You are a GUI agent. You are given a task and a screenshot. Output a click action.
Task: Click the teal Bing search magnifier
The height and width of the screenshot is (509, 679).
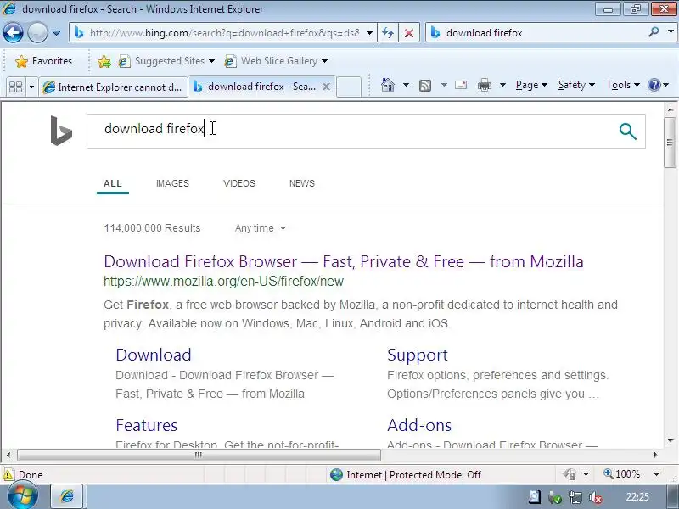click(x=627, y=131)
